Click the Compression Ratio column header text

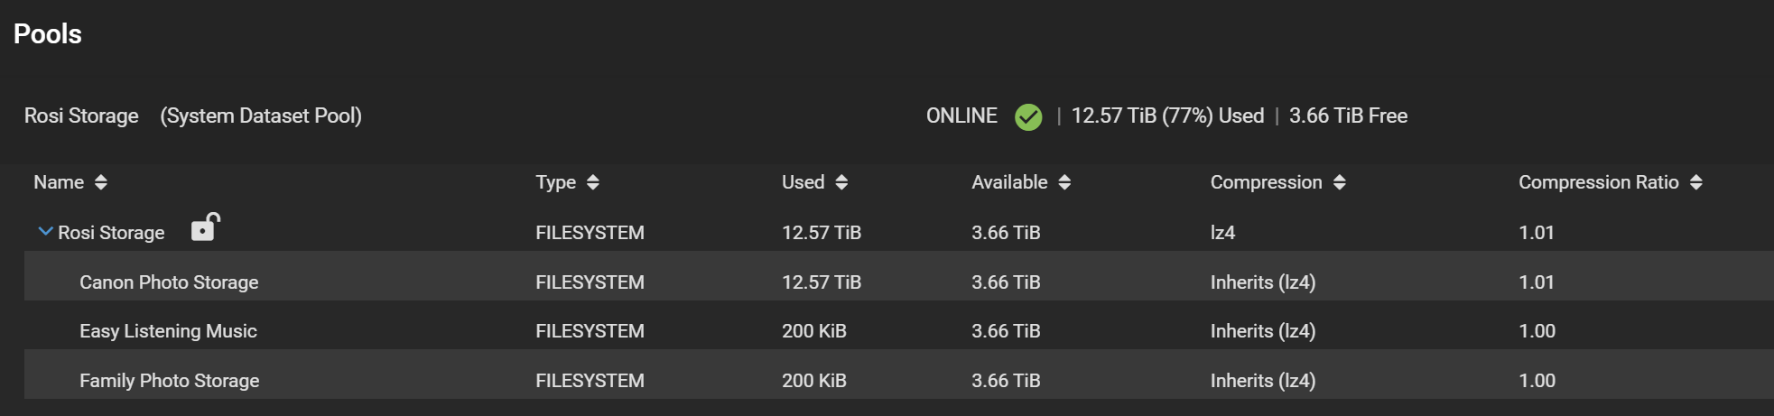click(1598, 182)
